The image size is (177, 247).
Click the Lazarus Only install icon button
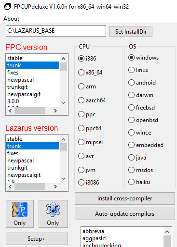(x=53, y=214)
